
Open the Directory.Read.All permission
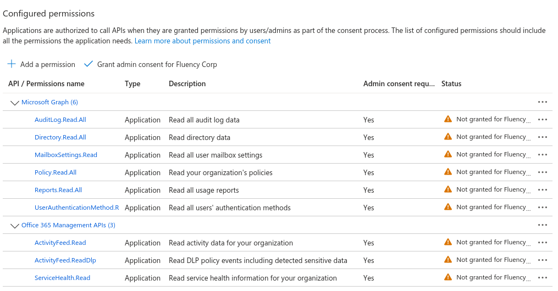pos(60,137)
